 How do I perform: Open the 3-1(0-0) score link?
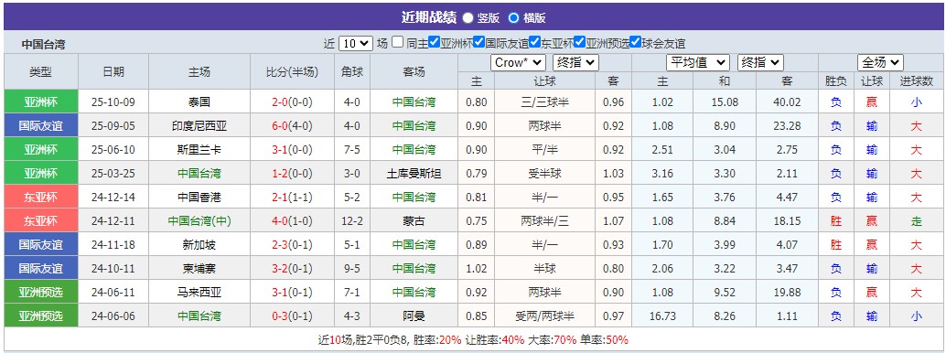[x=293, y=150]
